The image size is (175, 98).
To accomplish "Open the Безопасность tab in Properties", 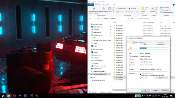I will (x=161, y=44).
